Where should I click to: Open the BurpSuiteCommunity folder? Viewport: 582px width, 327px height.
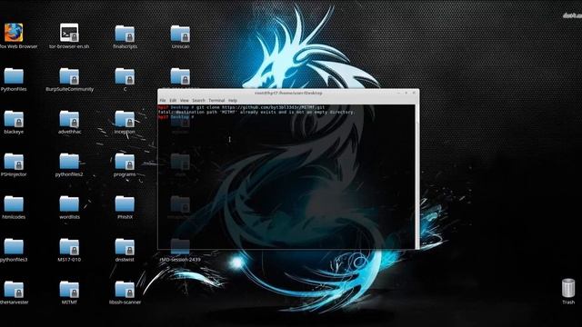point(69,76)
